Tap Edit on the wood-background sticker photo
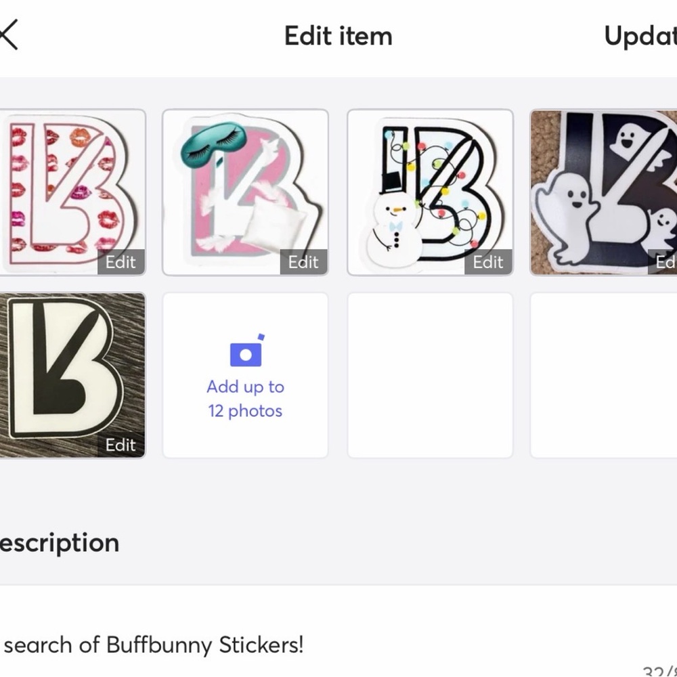This screenshot has width=677, height=677. coord(120,445)
